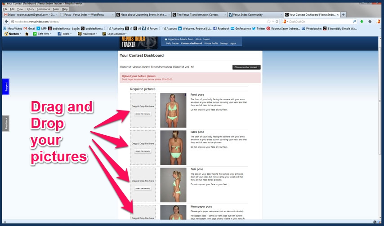Click the search magnifier in the DuckDuckGo box
This screenshot has height=226, width=384.
click(x=354, y=22)
